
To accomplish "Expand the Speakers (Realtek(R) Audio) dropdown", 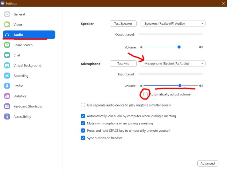I will [x=173, y=24].
